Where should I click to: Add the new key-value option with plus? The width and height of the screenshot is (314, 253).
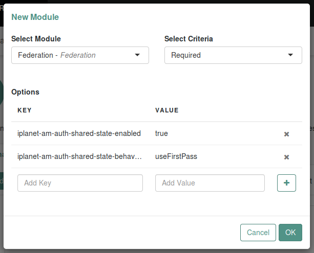(x=286, y=183)
